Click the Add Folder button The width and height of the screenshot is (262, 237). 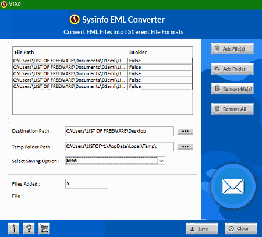pyautogui.click(x=232, y=69)
